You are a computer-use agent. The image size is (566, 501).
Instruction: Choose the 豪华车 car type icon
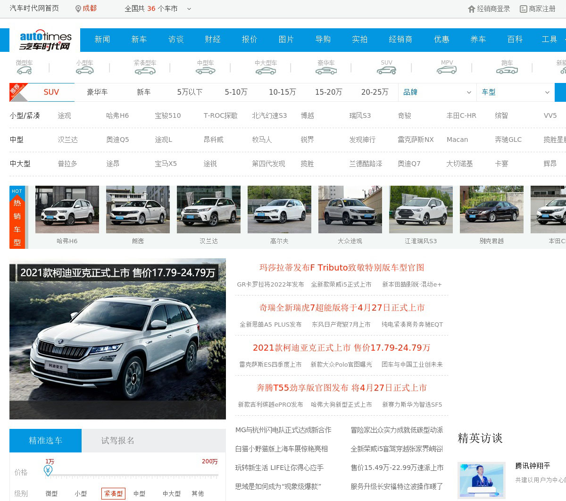click(x=326, y=70)
